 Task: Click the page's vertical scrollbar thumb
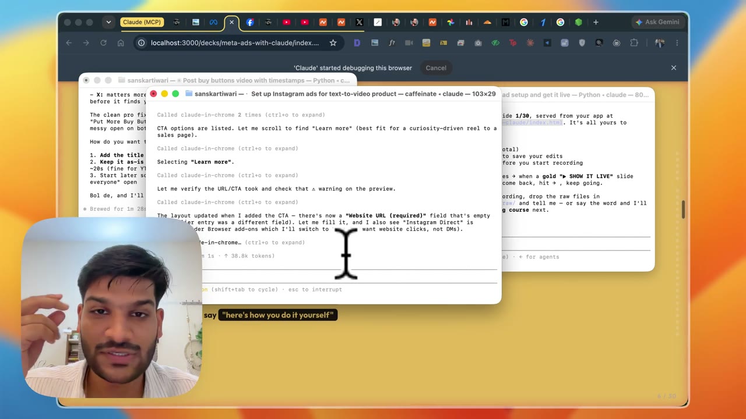684,210
